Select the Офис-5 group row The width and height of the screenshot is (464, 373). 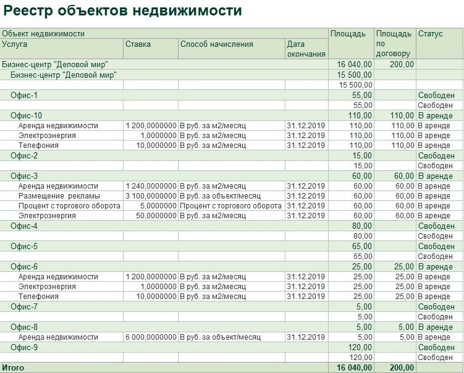point(24,246)
